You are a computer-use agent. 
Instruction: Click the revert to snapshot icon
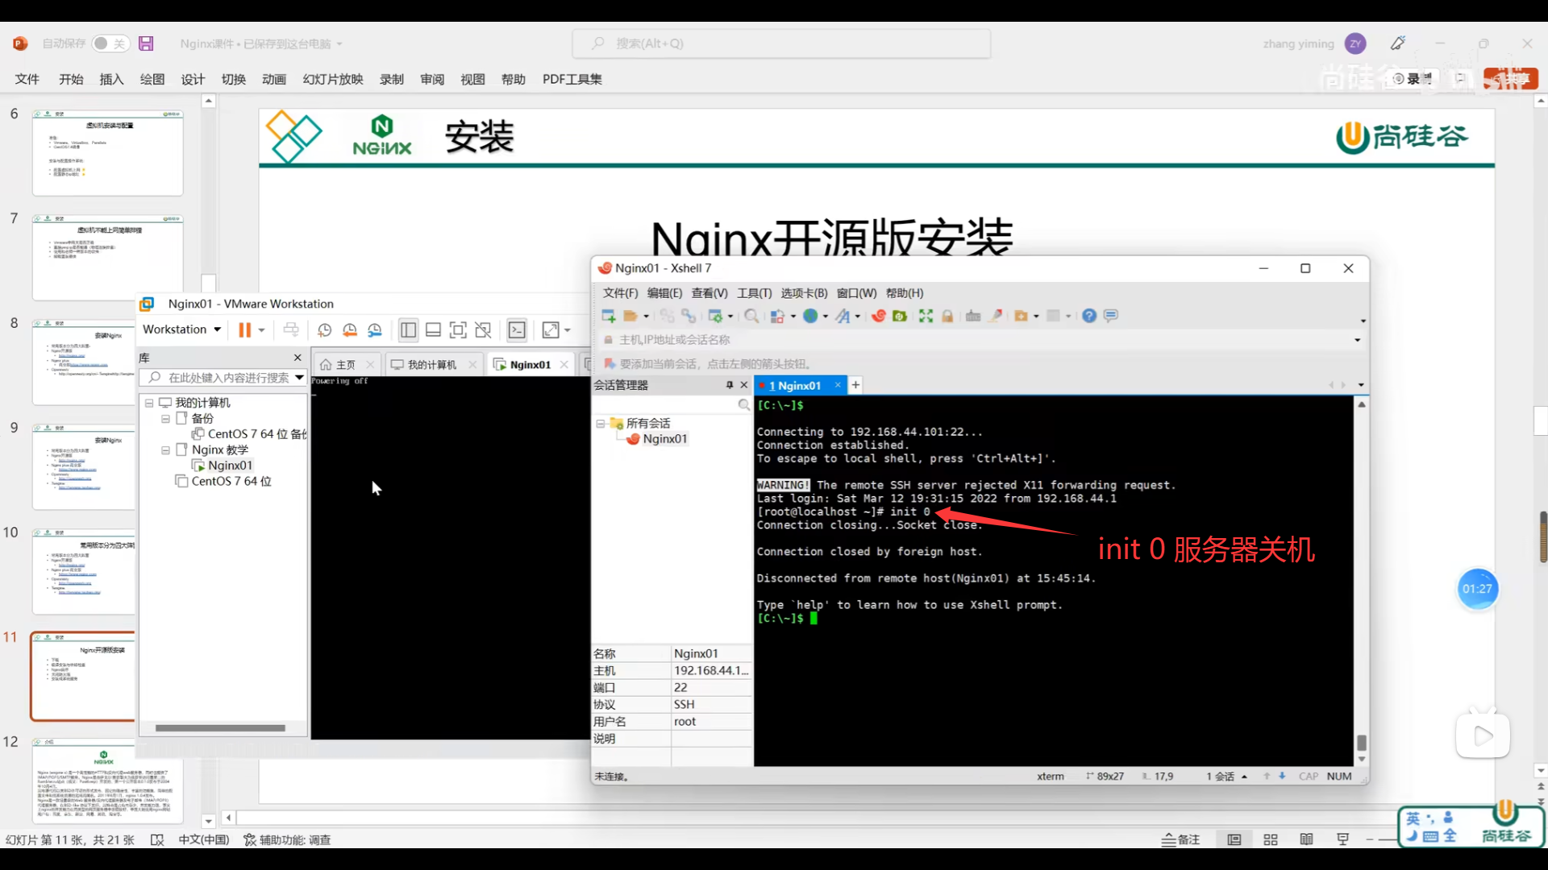[x=349, y=329]
